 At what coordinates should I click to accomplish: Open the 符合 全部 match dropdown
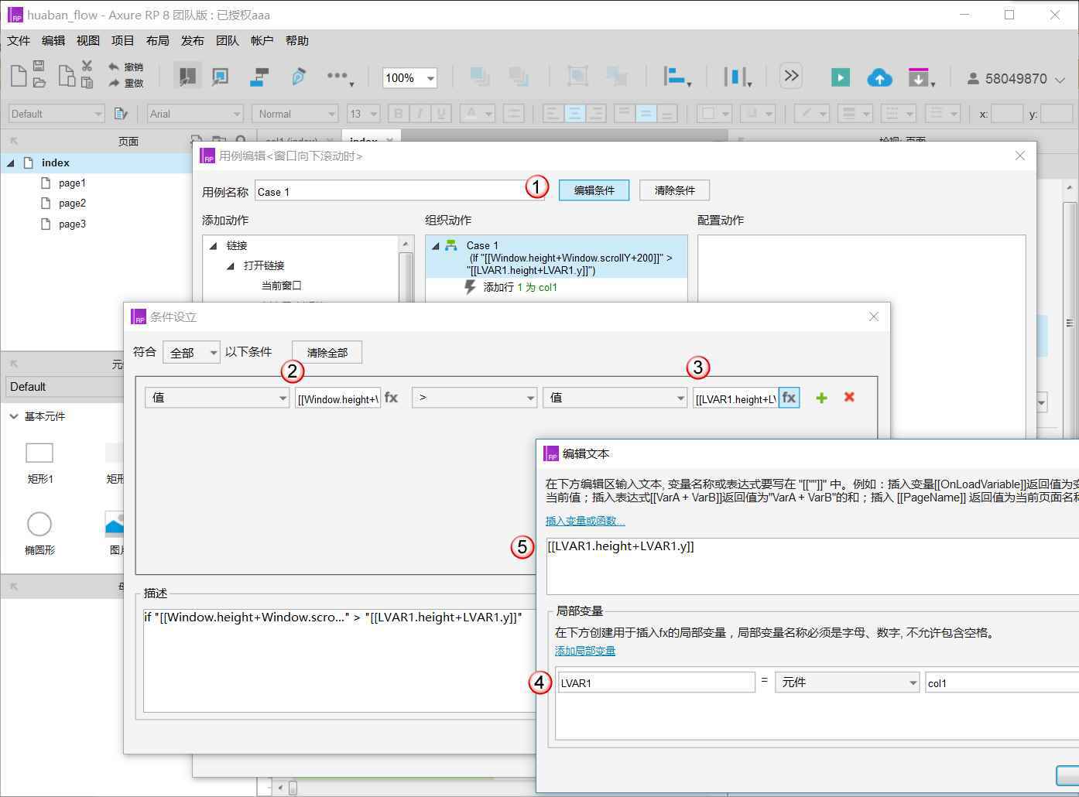[x=191, y=353]
